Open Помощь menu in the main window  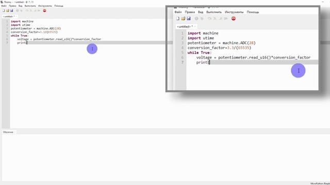pyautogui.click(x=59, y=6)
